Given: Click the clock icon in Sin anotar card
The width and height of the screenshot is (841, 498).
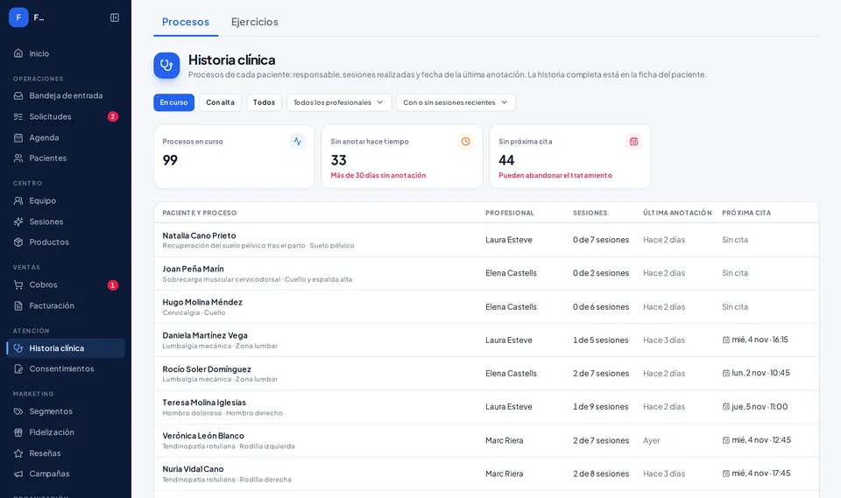Looking at the screenshot, I should click(465, 142).
